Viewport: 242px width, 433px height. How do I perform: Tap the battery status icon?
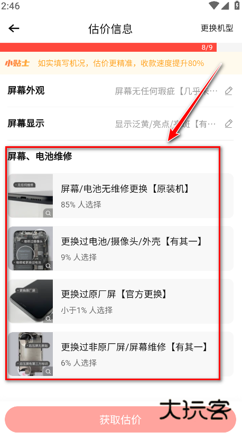coord(237,5)
